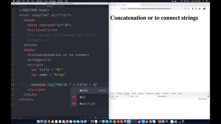Go back in Chrome
This screenshot has width=221, height=124.
(111, 9)
